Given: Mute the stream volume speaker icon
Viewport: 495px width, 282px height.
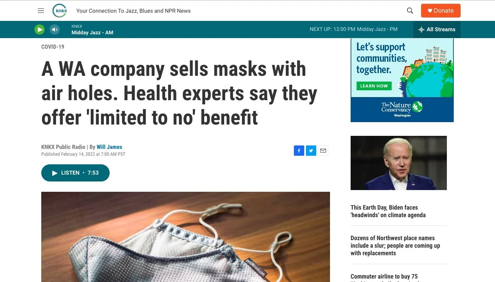Looking at the screenshot, I should (x=55, y=30).
